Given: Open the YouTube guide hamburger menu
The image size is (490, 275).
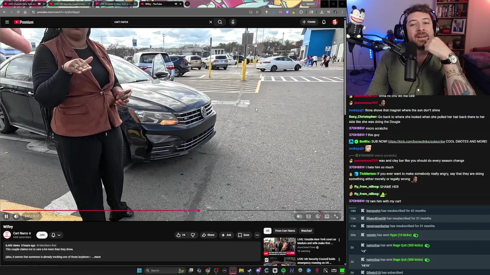Looking at the screenshot, I should pyautogui.click(x=7, y=22).
